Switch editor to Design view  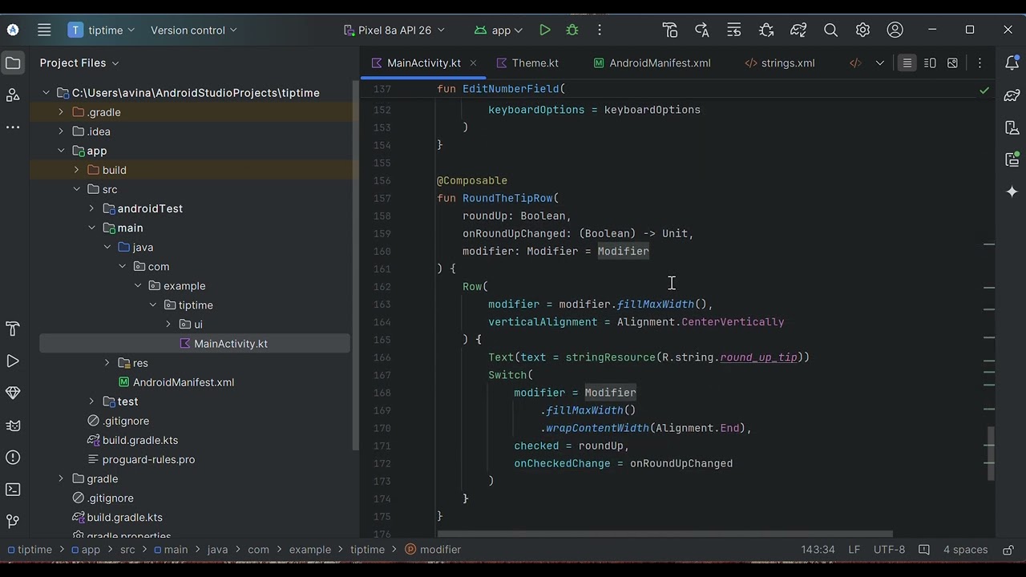952,63
